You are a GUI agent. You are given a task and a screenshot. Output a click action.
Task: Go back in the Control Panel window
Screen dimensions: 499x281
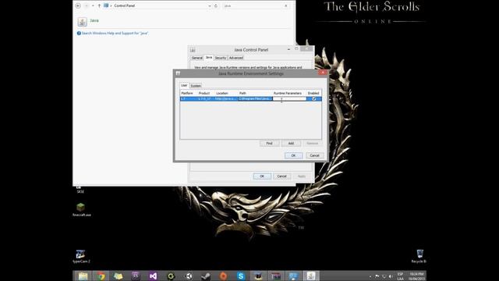78,5
